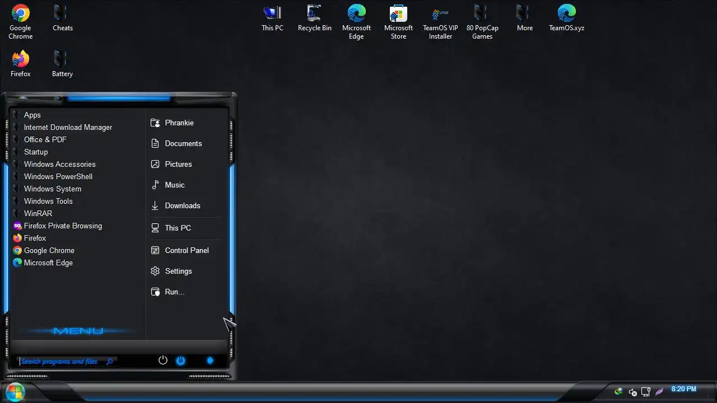Click the search magnifier icon in Start menu

pos(110,362)
